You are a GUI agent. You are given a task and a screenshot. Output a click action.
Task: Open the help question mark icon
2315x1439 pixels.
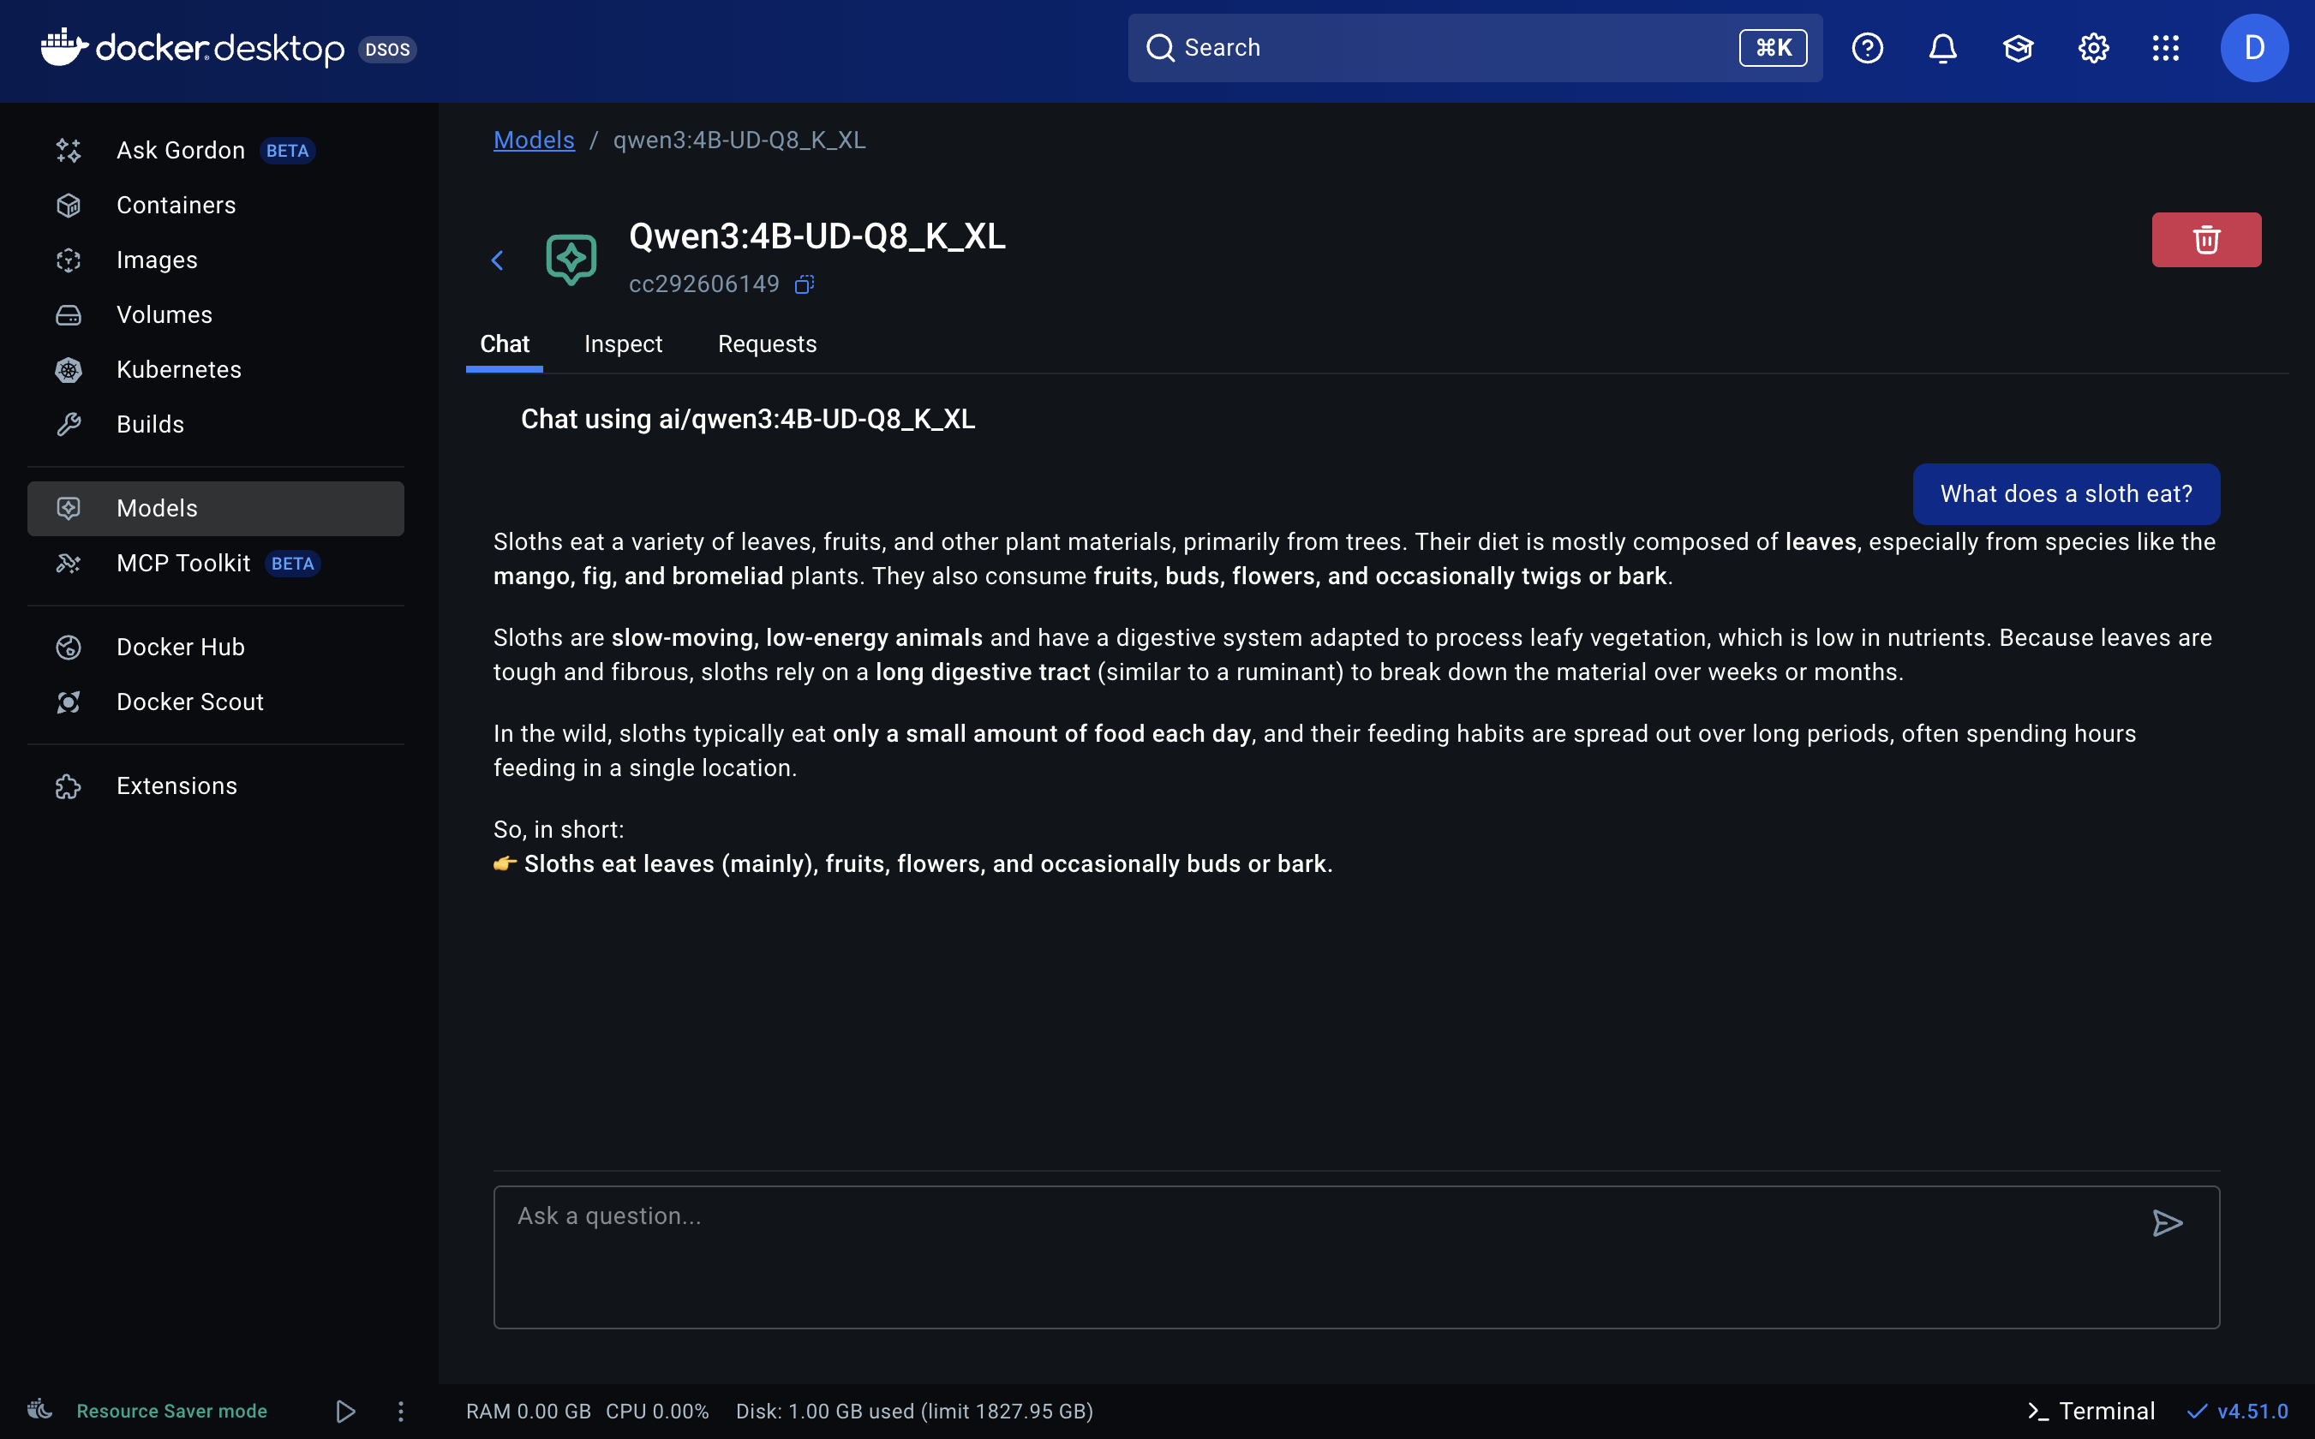point(1867,48)
